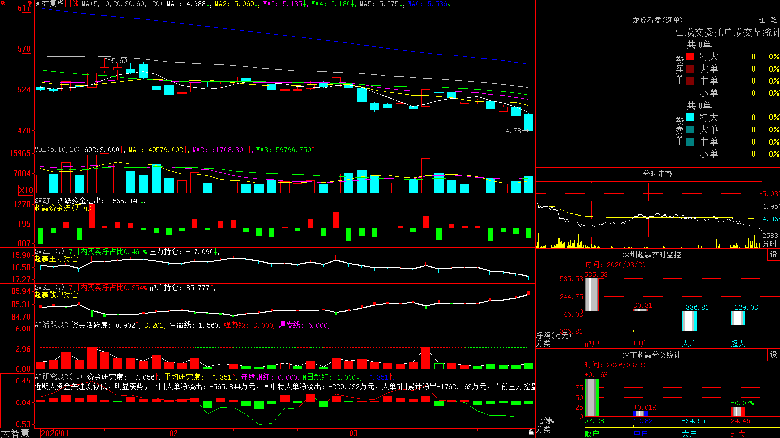Click the blue 中户 ratio bar at 12.82
Screen dimensions: 780x438
click(x=640, y=414)
